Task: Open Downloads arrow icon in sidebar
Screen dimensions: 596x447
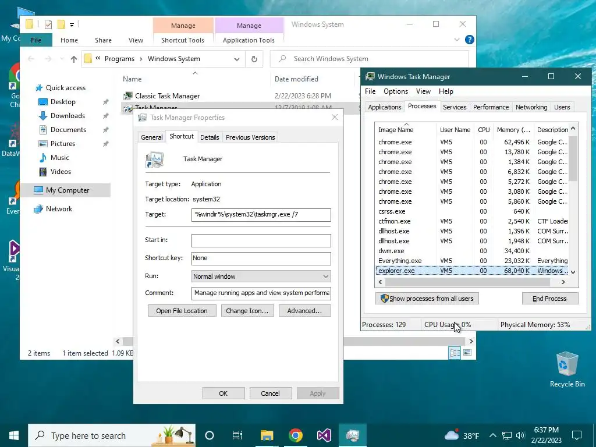Action: [43, 116]
